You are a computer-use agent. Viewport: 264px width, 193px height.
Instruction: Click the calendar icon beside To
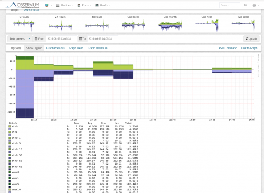[x=81, y=38]
